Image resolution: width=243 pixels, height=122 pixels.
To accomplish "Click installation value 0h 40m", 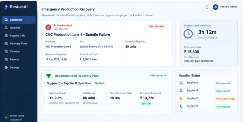I will (89, 98).
